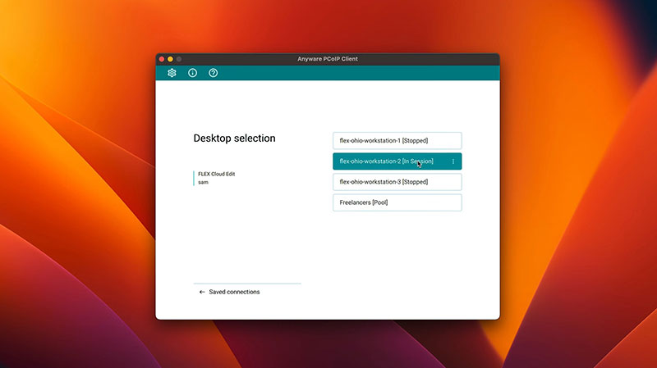657x368 pixels.
Task: Minimize the PCoIP Client window
Action: click(170, 59)
